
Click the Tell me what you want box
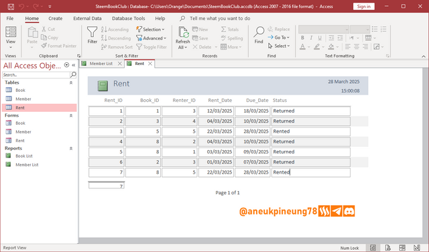tap(220, 18)
